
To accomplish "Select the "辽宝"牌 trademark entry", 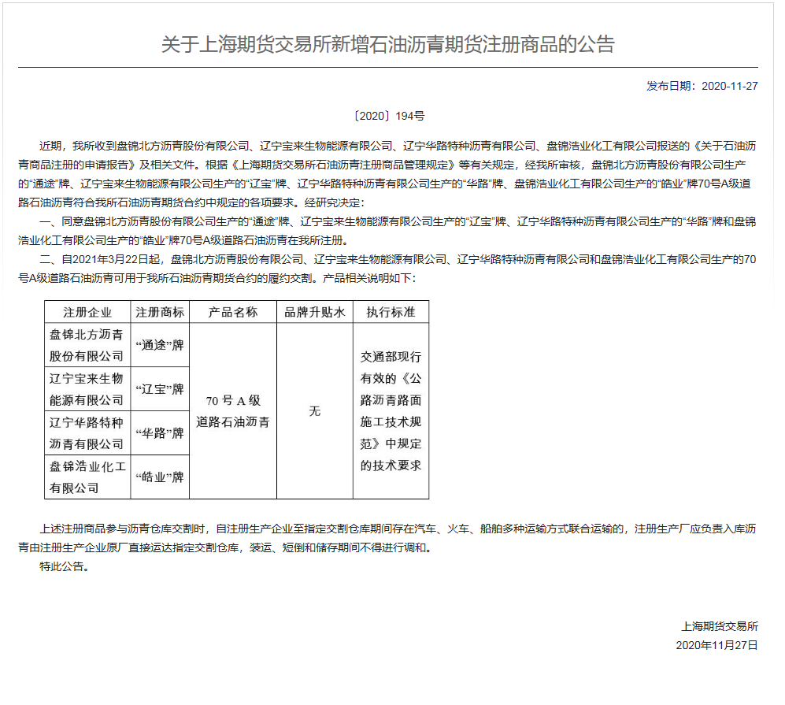I will pos(161,390).
